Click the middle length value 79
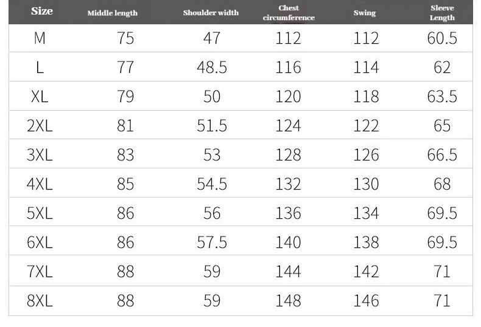Viewport: 481px width, 327px height. pyautogui.click(x=125, y=97)
